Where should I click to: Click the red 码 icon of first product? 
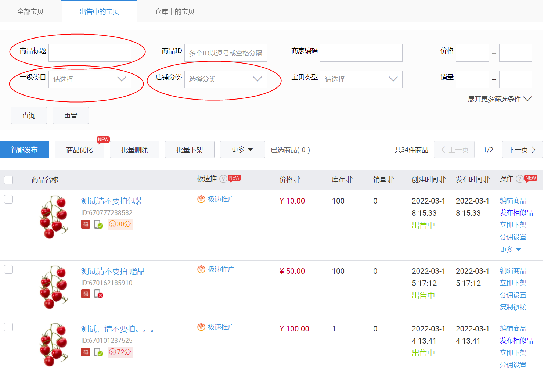[x=86, y=224]
